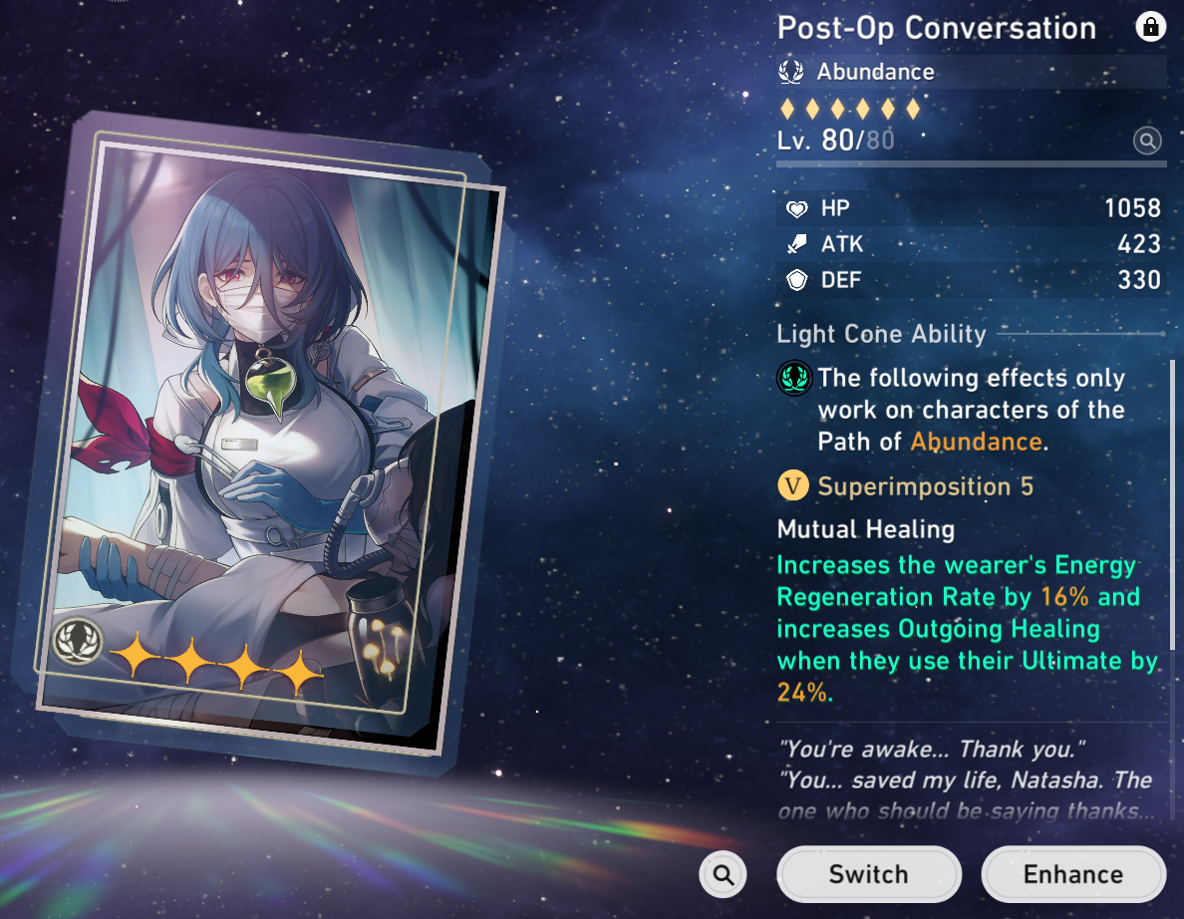Open the round magnifier button beside Switch

point(723,874)
